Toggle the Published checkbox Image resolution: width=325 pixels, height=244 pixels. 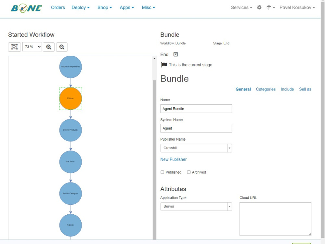(x=162, y=172)
